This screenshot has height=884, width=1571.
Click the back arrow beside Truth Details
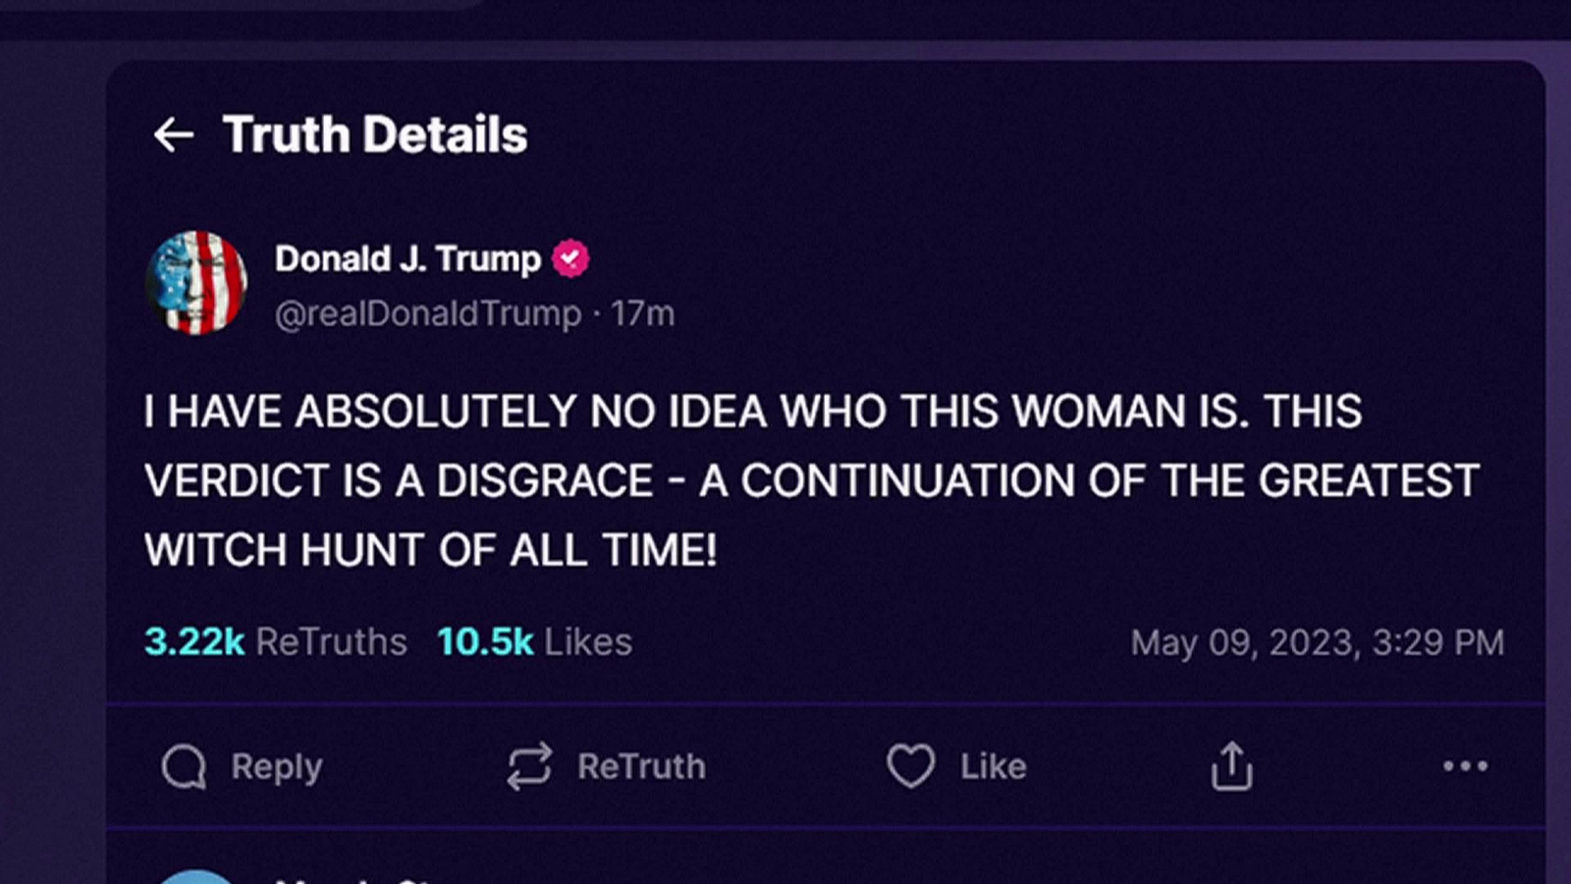tap(174, 135)
